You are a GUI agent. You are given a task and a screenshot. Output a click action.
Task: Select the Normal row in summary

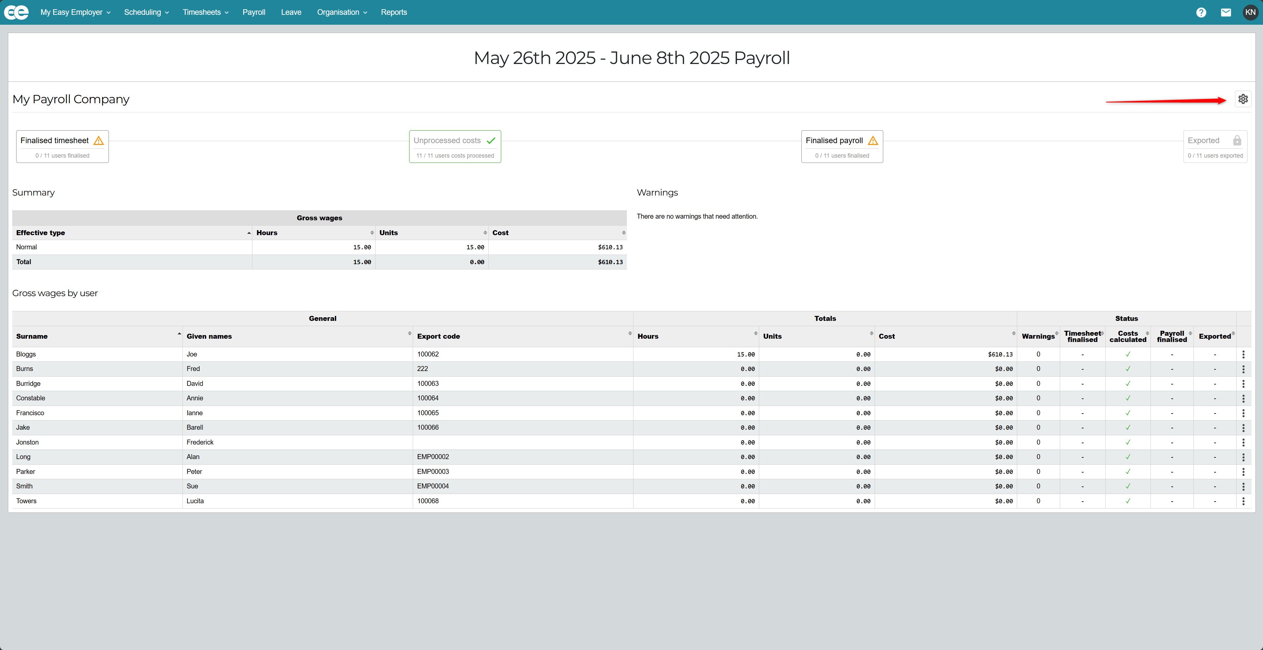coord(319,247)
